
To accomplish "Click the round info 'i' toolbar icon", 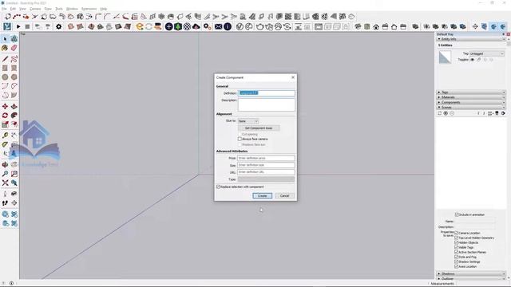I will (x=228, y=26).
